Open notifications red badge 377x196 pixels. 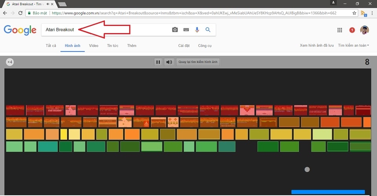(x=352, y=30)
